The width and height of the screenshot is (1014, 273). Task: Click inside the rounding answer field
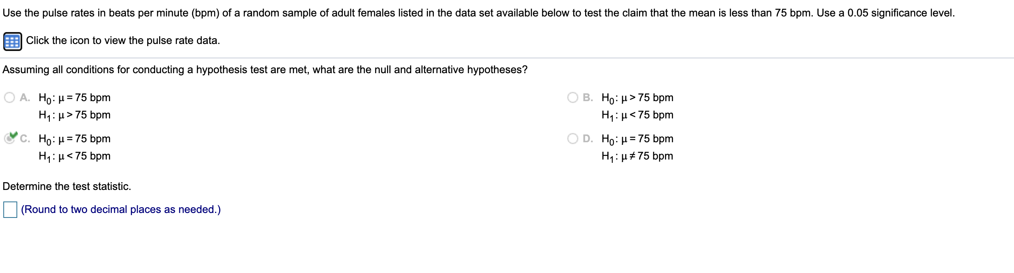(10, 209)
